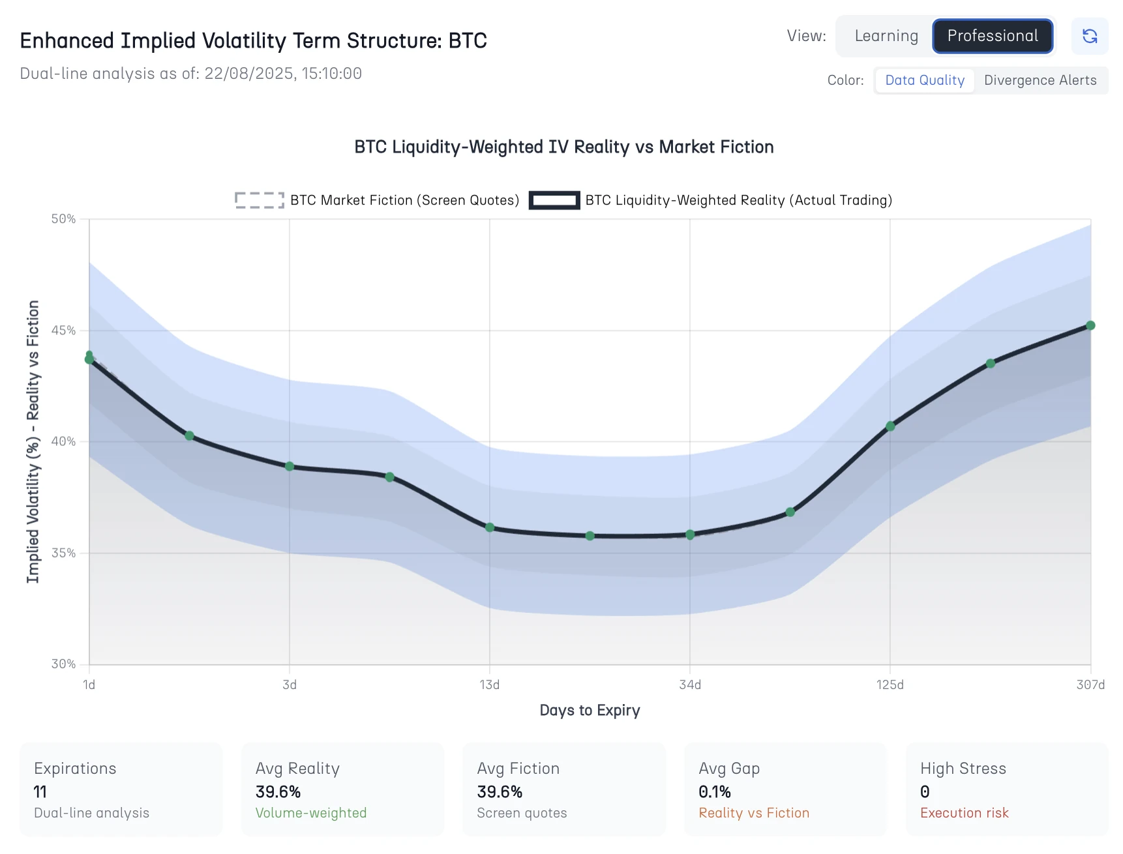The height and width of the screenshot is (854, 1123).
Task: Click the High Stress stat card
Action: (1007, 789)
